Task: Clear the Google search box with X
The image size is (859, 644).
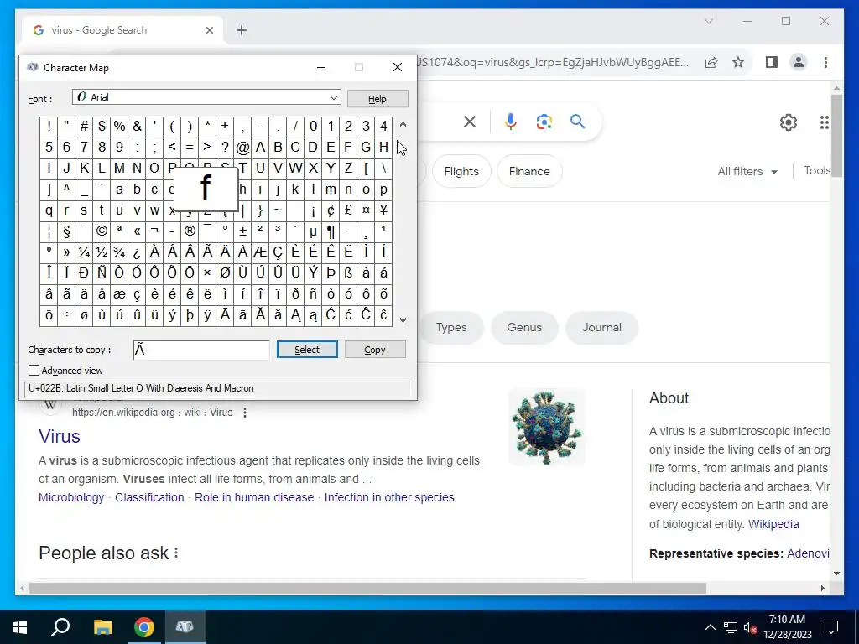Action: pyautogui.click(x=470, y=122)
